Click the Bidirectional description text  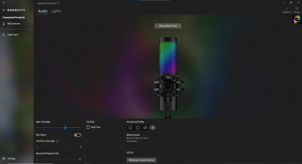pyautogui.click(x=137, y=140)
